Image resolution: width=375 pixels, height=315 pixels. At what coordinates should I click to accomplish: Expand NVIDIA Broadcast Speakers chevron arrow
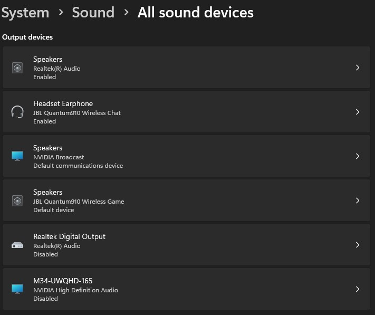pyautogui.click(x=357, y=156)
